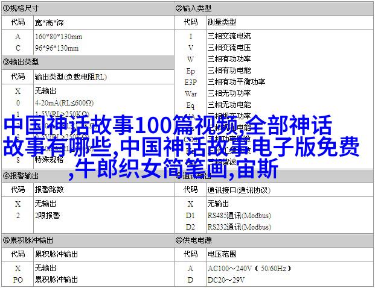The height and width of the screenshot is (288, 375).
Task: Select alarm output code 2
Action: 18,216
